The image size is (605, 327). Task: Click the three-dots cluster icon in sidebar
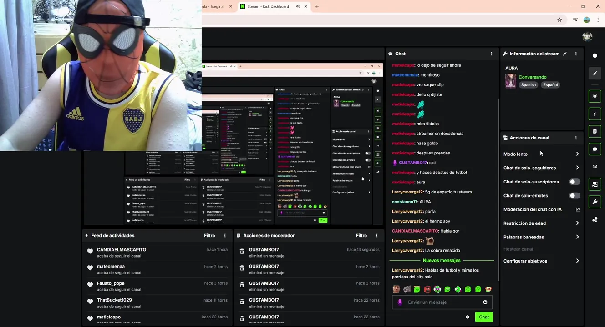click(x=595, y=220)
